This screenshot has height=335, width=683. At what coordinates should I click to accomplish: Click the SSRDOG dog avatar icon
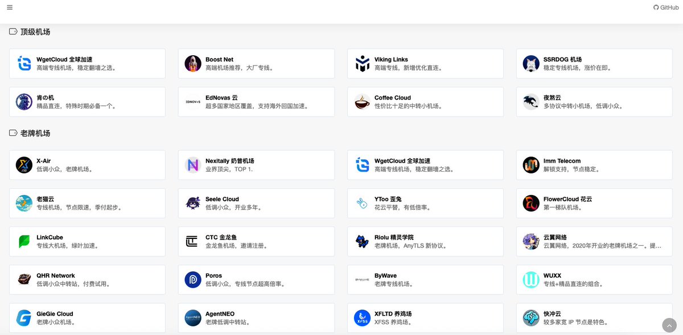pos(531,64)
